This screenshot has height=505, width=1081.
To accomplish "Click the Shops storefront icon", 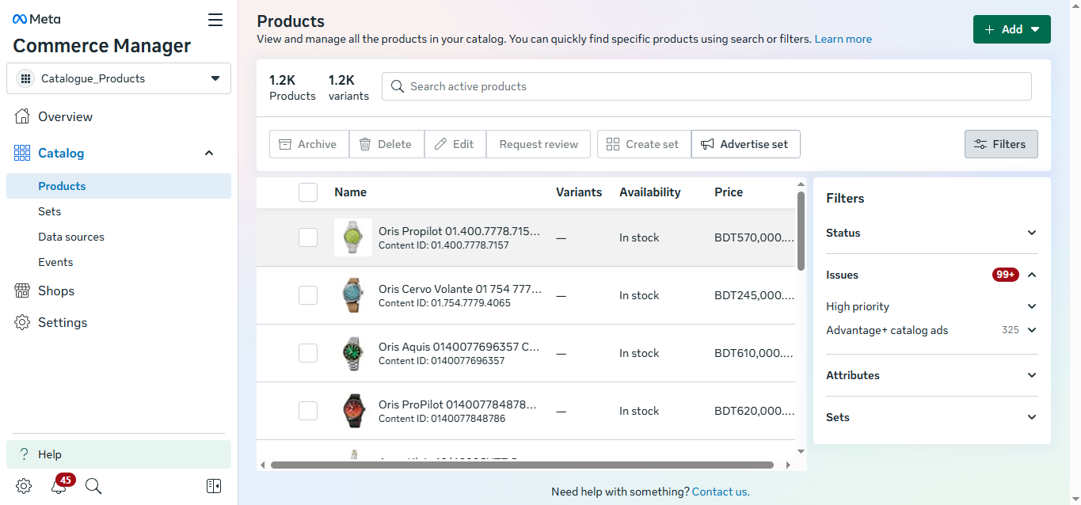I will tap(22, 290).
